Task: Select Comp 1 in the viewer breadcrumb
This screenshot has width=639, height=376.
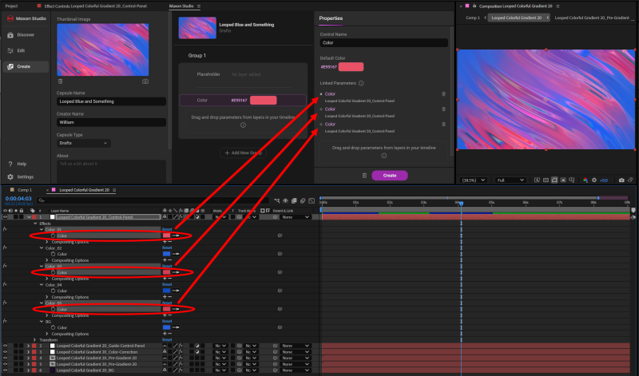Action: [473, 18]
